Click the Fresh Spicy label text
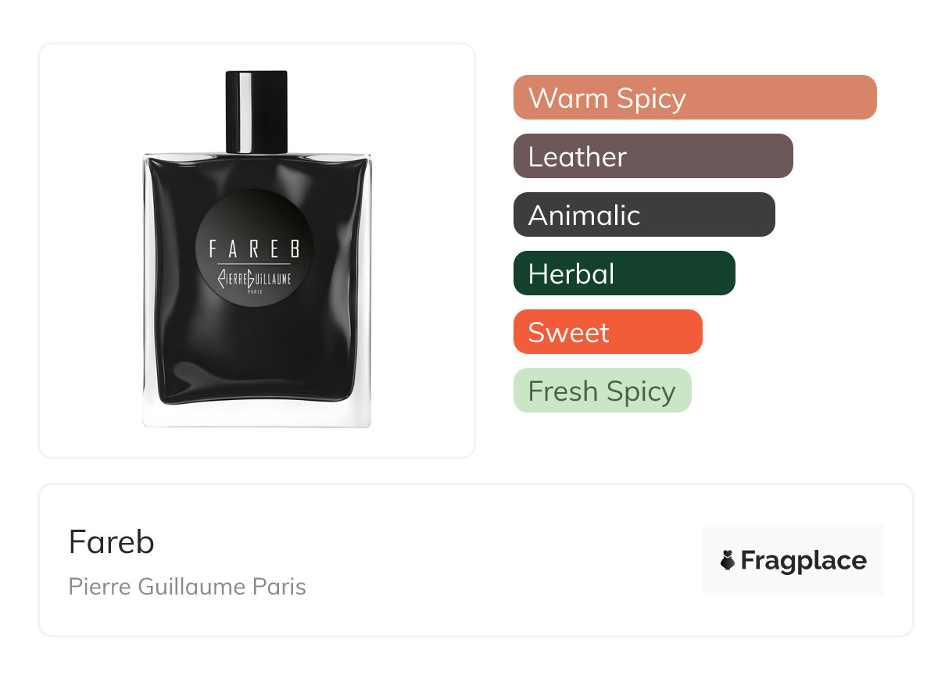This screenshot has width=952, height=675. pos(602,391)
